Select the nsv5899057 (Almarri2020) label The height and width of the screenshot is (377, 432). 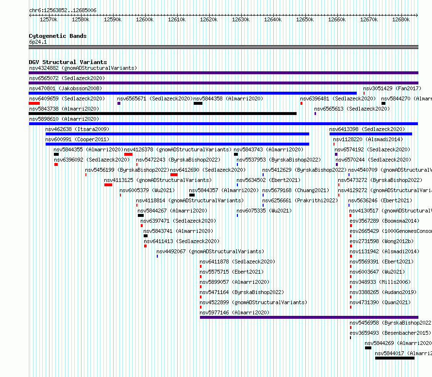(x=234, y=282)
